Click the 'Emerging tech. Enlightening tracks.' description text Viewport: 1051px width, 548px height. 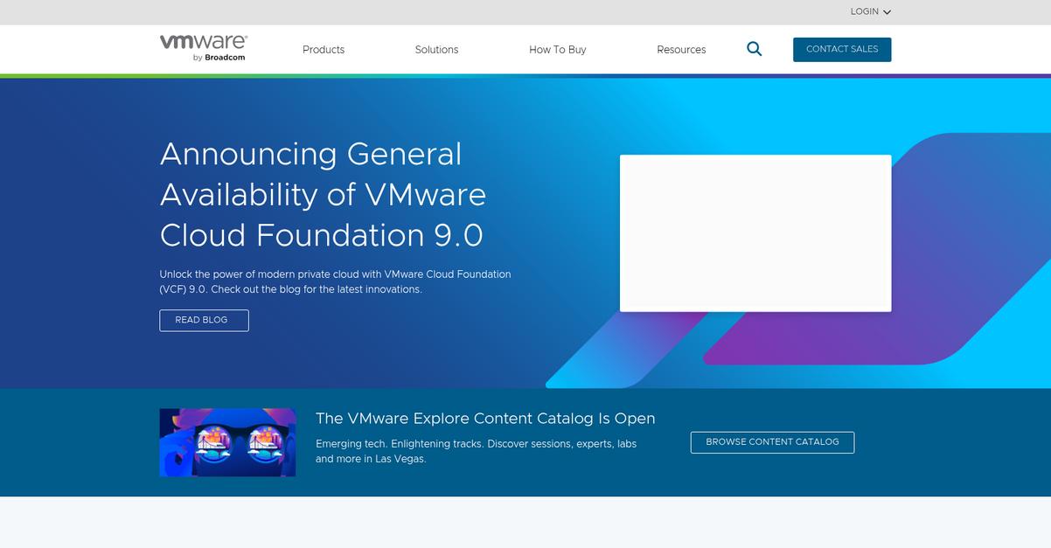pyautogui.click(x=476, y=451)
